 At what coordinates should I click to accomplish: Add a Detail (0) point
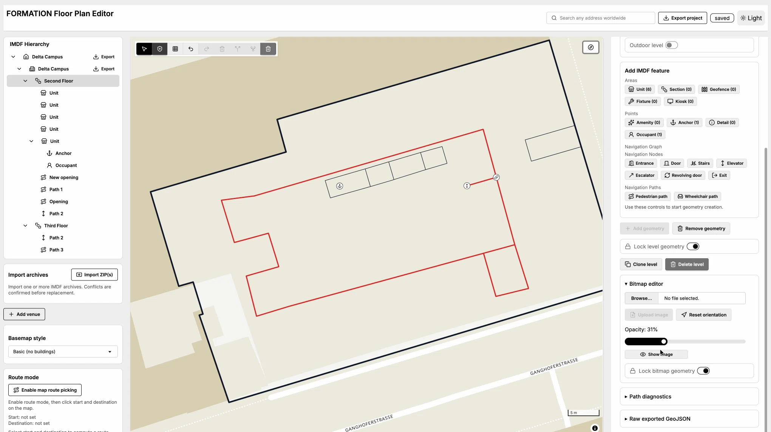[722, 123]
